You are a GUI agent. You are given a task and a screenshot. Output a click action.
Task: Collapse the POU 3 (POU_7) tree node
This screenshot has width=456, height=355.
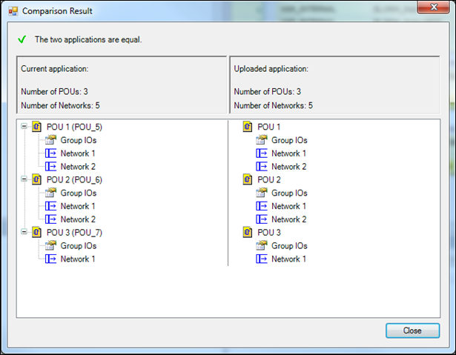click(24, 233)
